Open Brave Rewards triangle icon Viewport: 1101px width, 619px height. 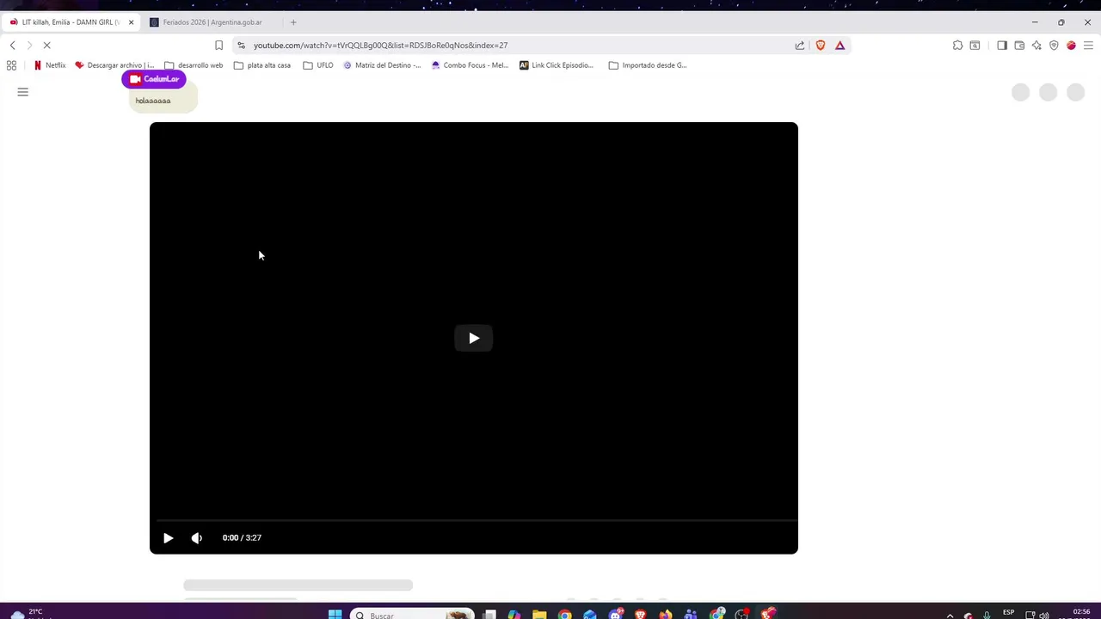click(840, 46)
